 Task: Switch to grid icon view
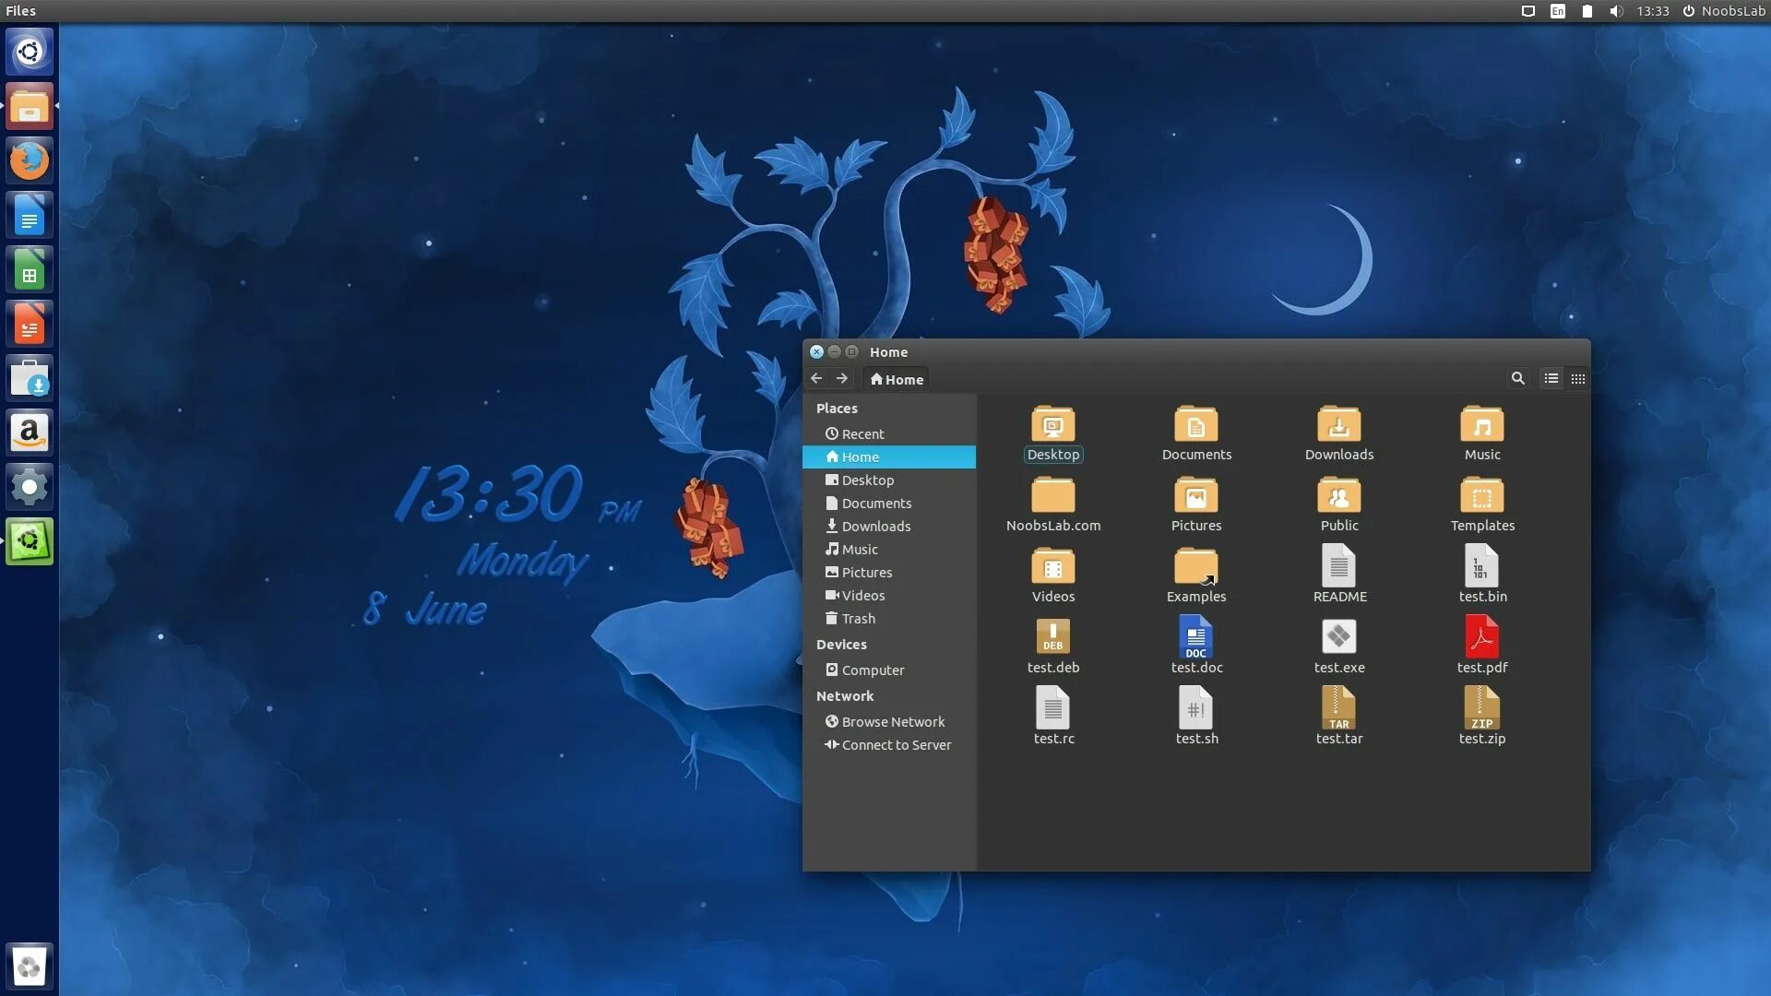click(x=1578, y=378)
